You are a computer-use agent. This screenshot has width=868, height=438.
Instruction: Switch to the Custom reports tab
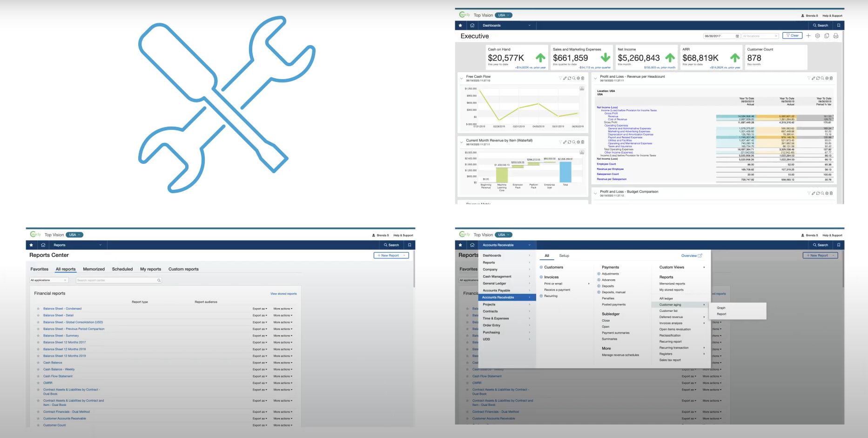click(183, 269)
